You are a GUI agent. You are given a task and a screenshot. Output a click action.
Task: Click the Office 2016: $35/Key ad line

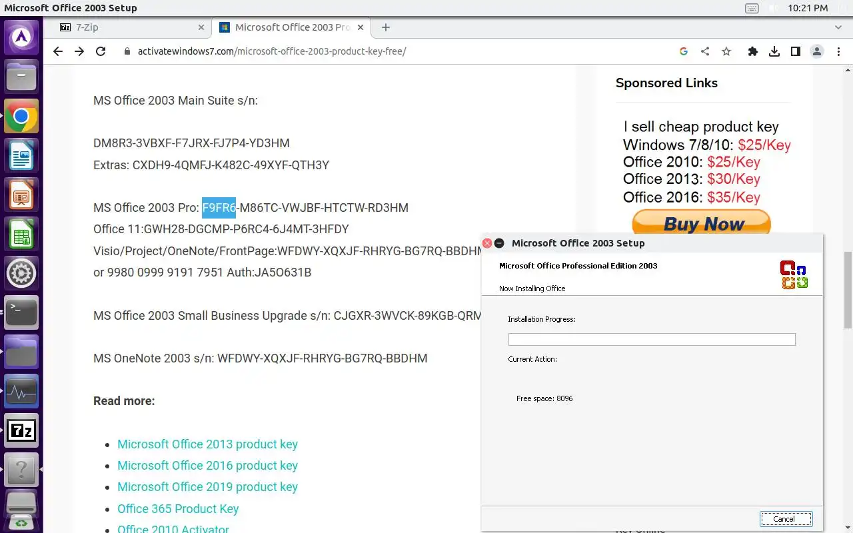(x=692, y=197)
